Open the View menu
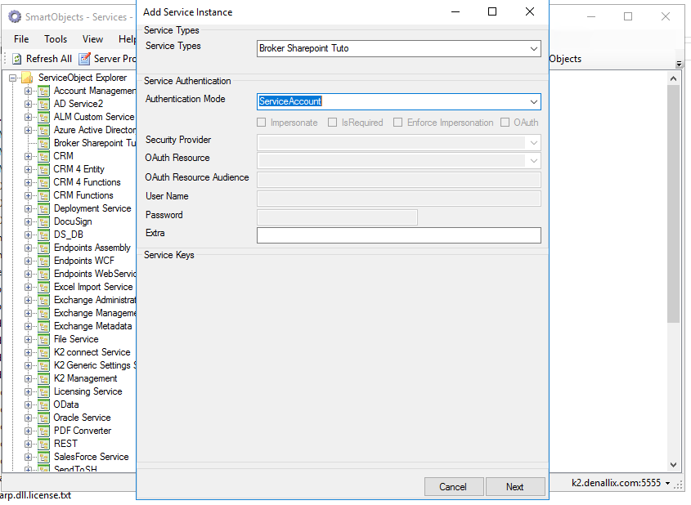 [92, 38]
